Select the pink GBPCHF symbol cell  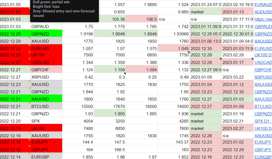click(x=46, y=70)
